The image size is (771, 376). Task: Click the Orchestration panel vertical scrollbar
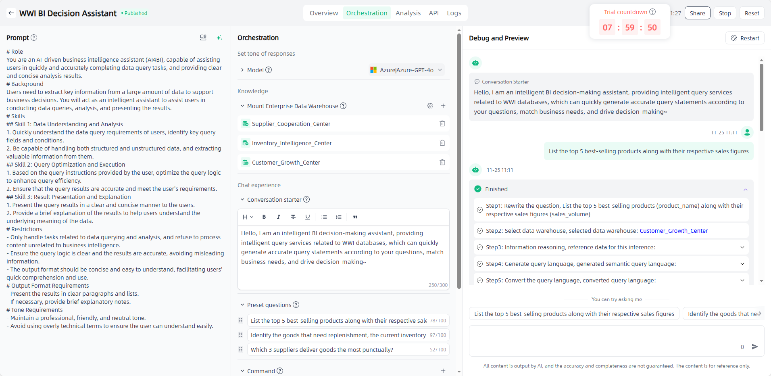pos(459,161)
